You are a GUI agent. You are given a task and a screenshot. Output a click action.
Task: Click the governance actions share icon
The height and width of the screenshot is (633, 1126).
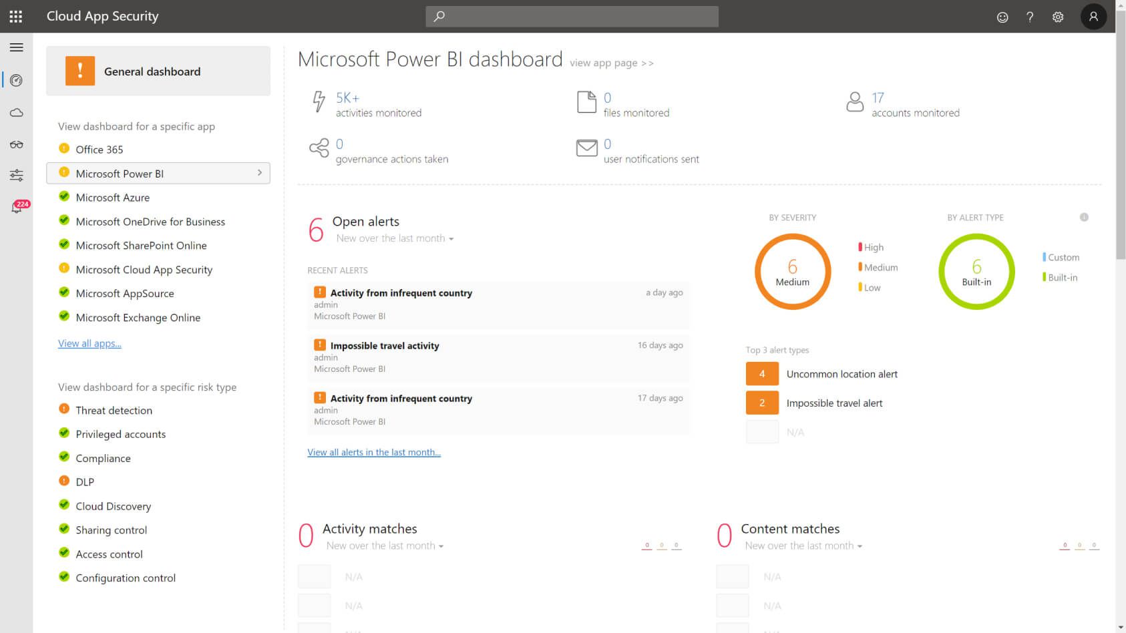[319, 148]
